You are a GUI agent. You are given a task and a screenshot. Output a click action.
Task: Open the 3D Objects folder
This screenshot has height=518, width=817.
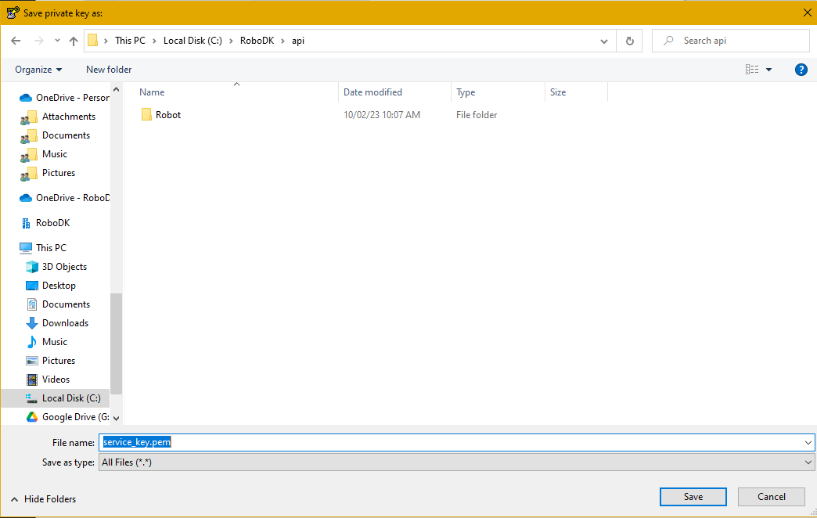point(64,267)
